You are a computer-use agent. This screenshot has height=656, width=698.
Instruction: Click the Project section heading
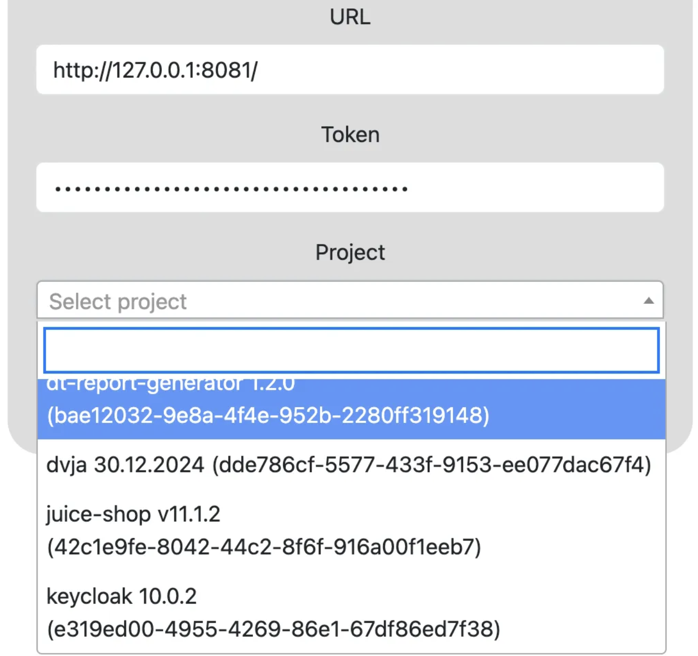click(x=349, y=252)
